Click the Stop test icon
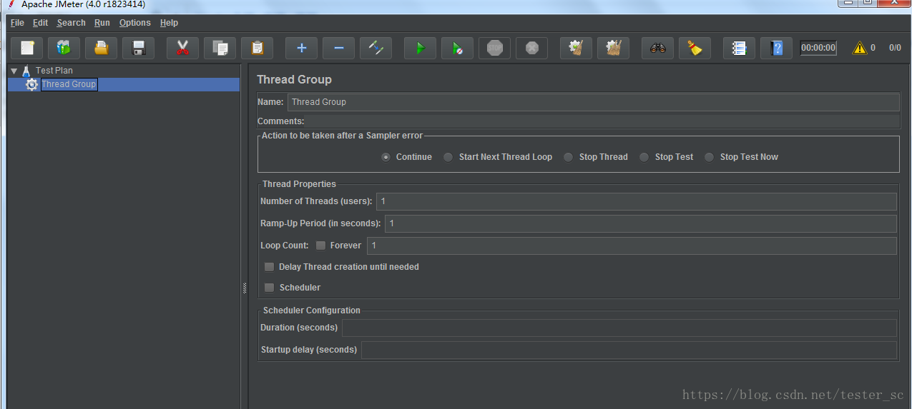912x409 pixels. [495, 48]
